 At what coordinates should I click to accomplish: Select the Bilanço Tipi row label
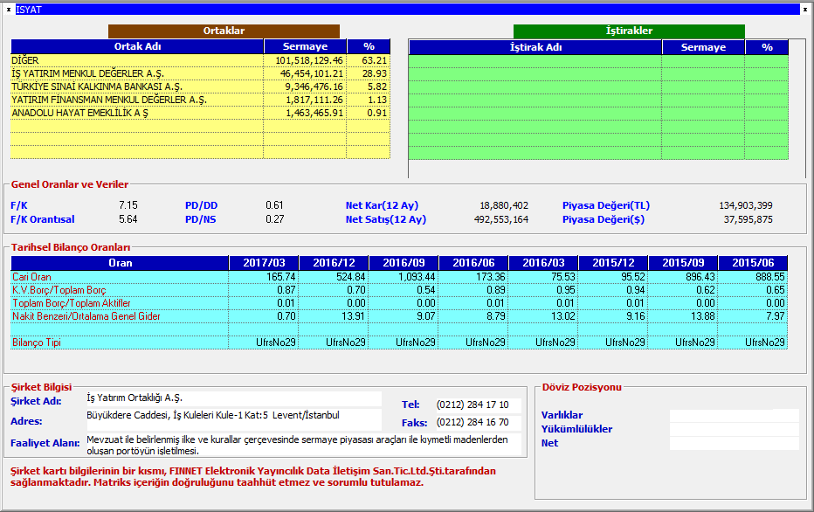pos(37,342)
